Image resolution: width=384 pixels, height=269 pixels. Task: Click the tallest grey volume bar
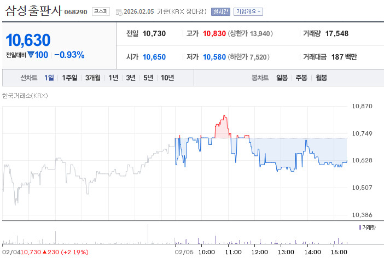(x=148, y=234)
